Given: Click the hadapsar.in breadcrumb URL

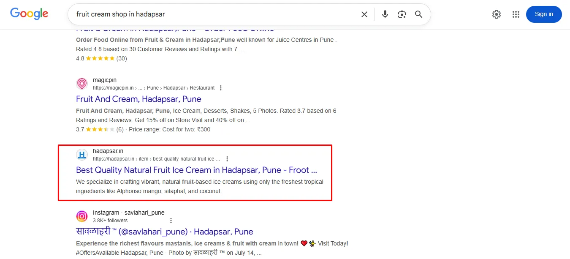Looking at the screenshot, I should tap(156, 159).
